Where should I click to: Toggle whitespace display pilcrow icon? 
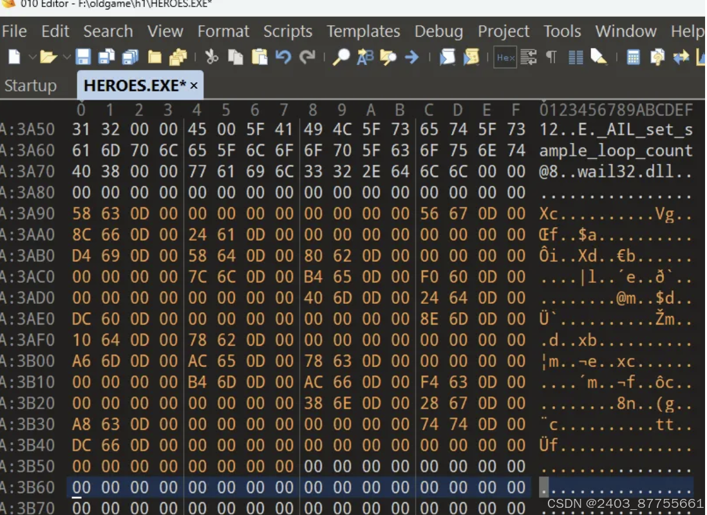[x=551, y=57]
